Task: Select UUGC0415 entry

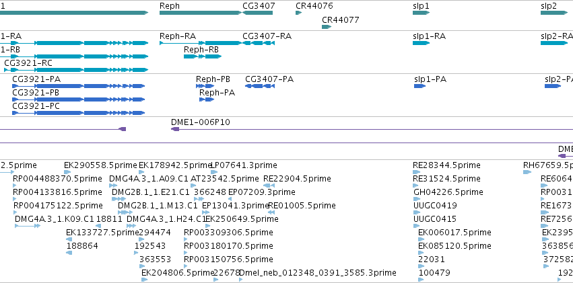Action: coord(434,219)
